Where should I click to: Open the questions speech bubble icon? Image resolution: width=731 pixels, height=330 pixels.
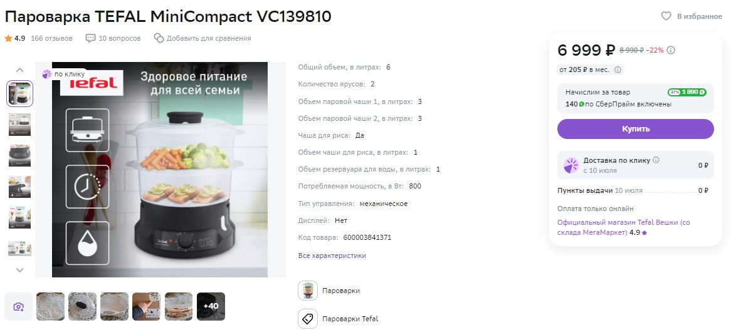coord(90,38)
